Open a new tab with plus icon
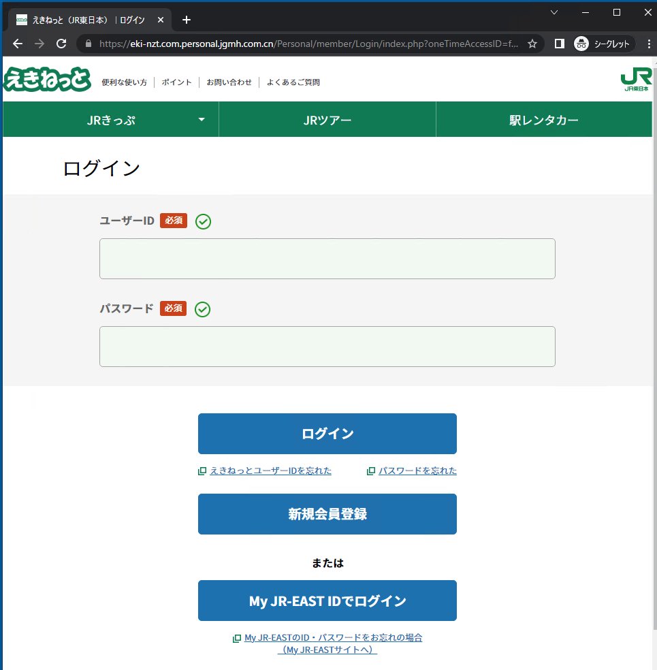657x670 pixels. [x=187, y=20]
